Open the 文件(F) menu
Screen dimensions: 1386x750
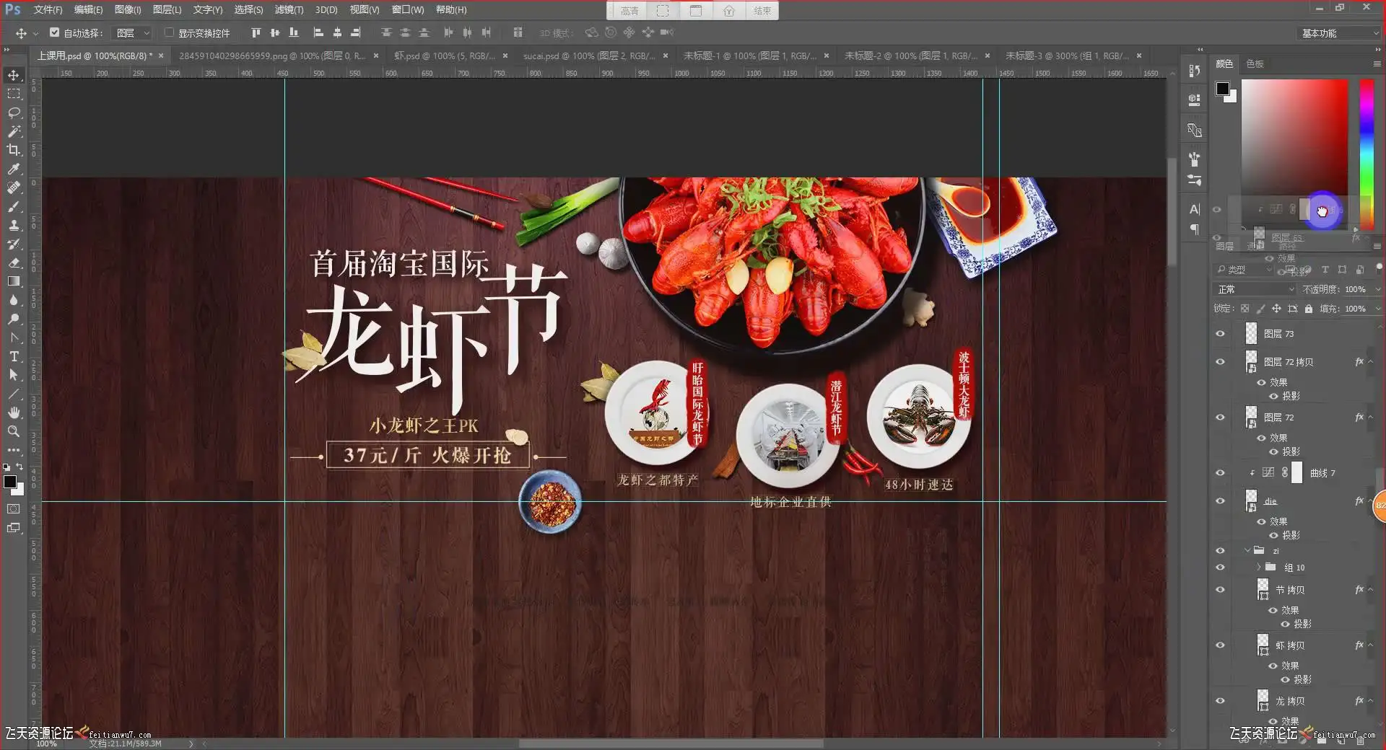coord(48,10)
